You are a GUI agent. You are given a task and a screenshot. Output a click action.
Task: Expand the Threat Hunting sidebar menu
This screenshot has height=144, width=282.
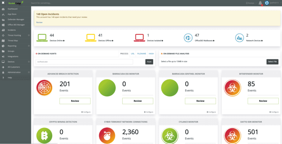(29, 35)
